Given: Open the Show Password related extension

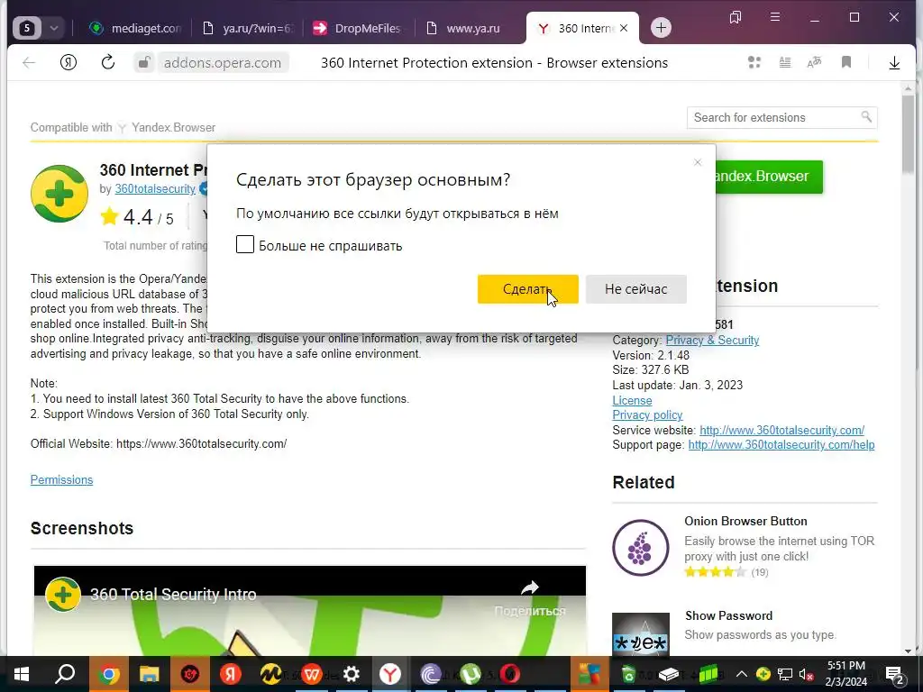Looking at the screenshot, I should (728, 615).
